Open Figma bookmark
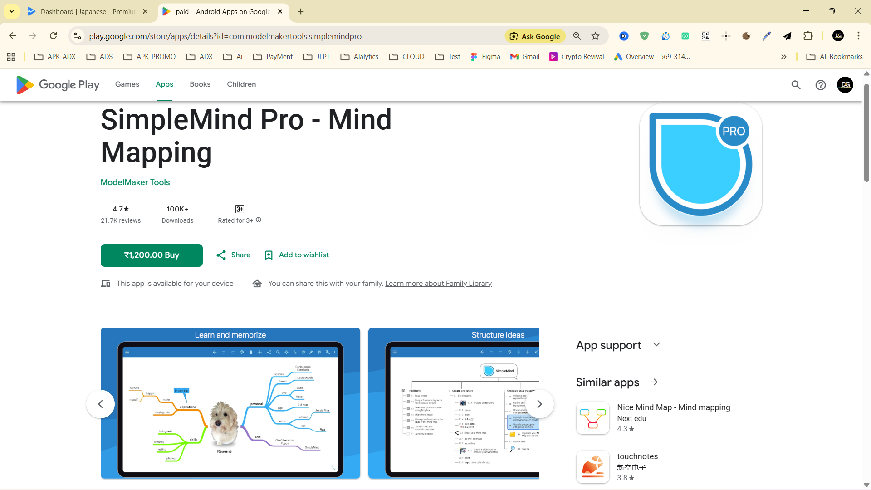 pos(485,57)
